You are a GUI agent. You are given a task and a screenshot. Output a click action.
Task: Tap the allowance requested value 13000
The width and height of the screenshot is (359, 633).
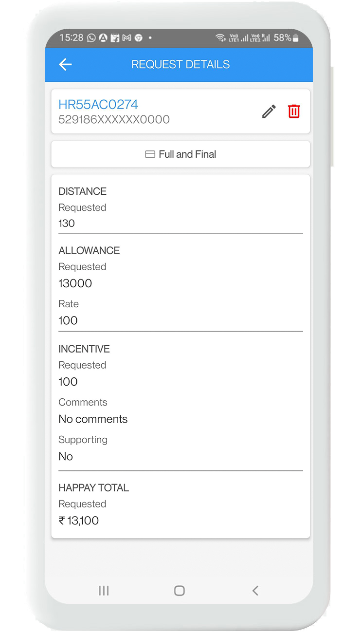(x=75, y=283)
